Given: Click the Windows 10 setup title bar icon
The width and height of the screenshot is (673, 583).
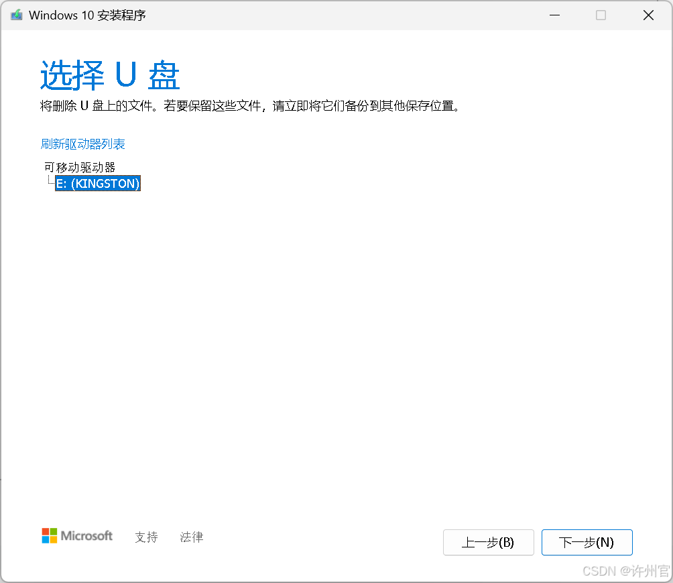Looking at the screenshot, I should click(x=16, y=15).
